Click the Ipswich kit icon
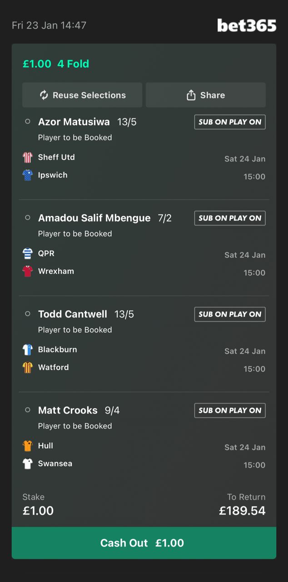Screen dimensions: 288x582 [x=28, y=175]
